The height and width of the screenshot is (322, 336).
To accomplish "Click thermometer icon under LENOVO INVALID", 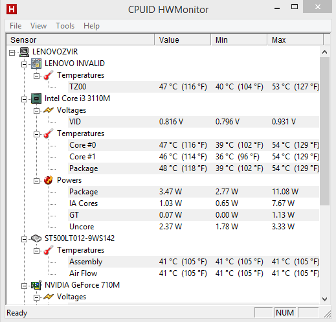I will [49, 75].
